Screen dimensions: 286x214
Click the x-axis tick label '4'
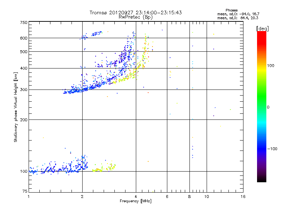(136, 197)
